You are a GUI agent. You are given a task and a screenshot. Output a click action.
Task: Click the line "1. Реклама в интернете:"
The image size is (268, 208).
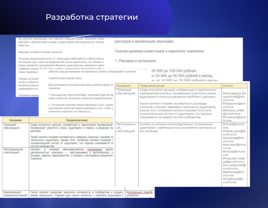[x=135, y=61]
